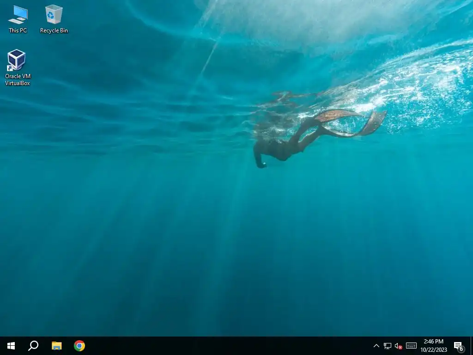Open the Windows Start menu

point(11,346)
